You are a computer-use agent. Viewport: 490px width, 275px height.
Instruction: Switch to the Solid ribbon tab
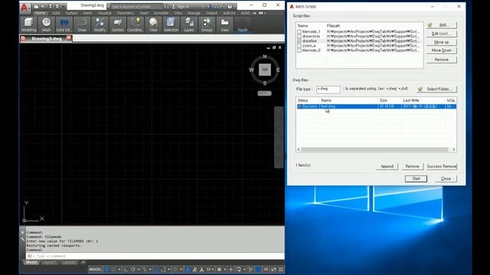coord(56,13)
